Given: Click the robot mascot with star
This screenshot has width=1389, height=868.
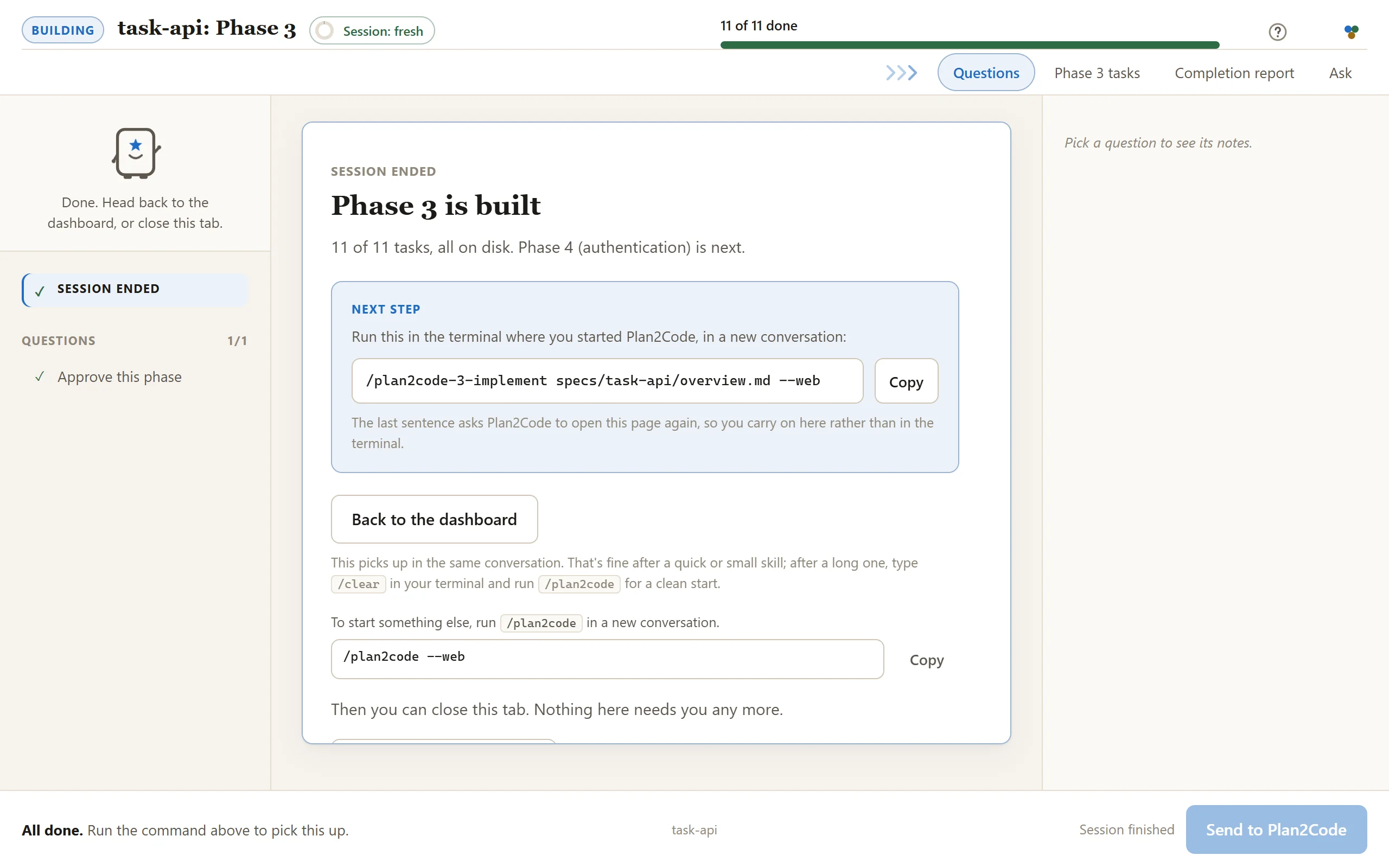Looking at the screenshot, I should coord(136,154).
